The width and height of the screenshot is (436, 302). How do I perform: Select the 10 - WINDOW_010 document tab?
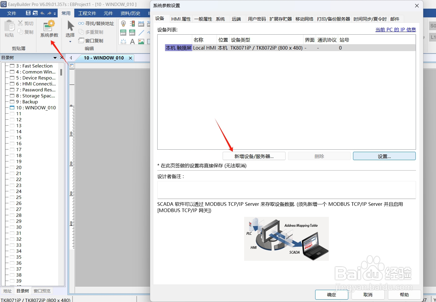104,58
